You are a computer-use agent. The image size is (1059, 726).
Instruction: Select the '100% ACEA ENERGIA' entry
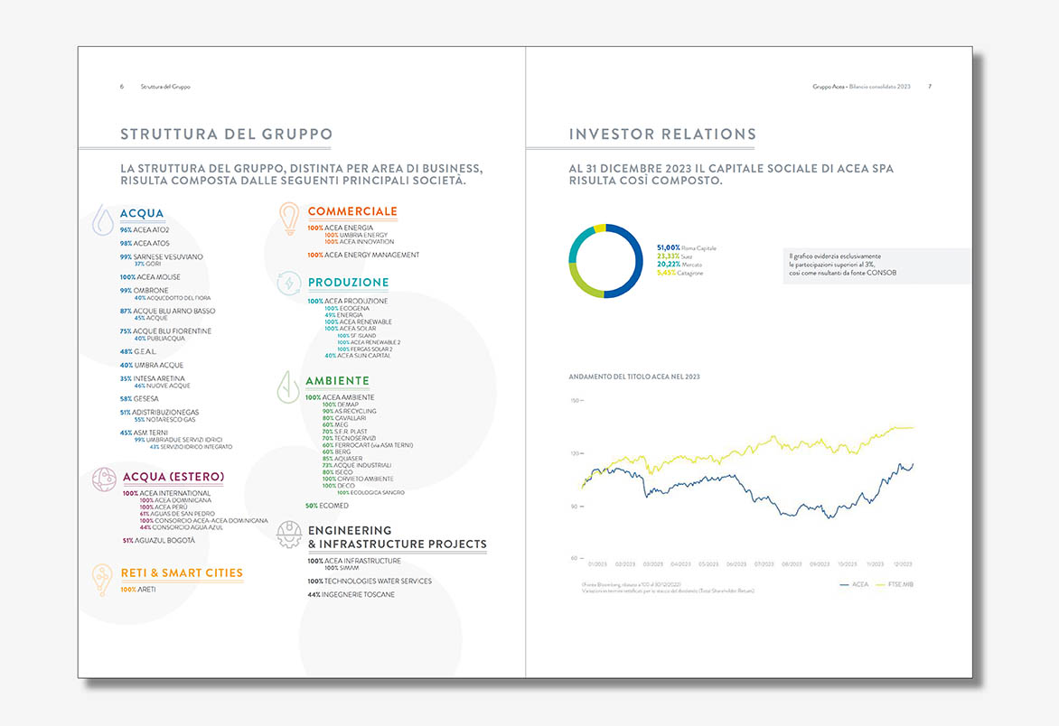coord(341,228)
